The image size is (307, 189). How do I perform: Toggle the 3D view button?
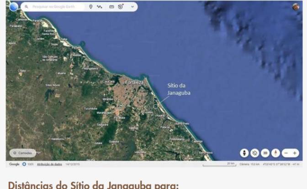(x=265, y=153)
